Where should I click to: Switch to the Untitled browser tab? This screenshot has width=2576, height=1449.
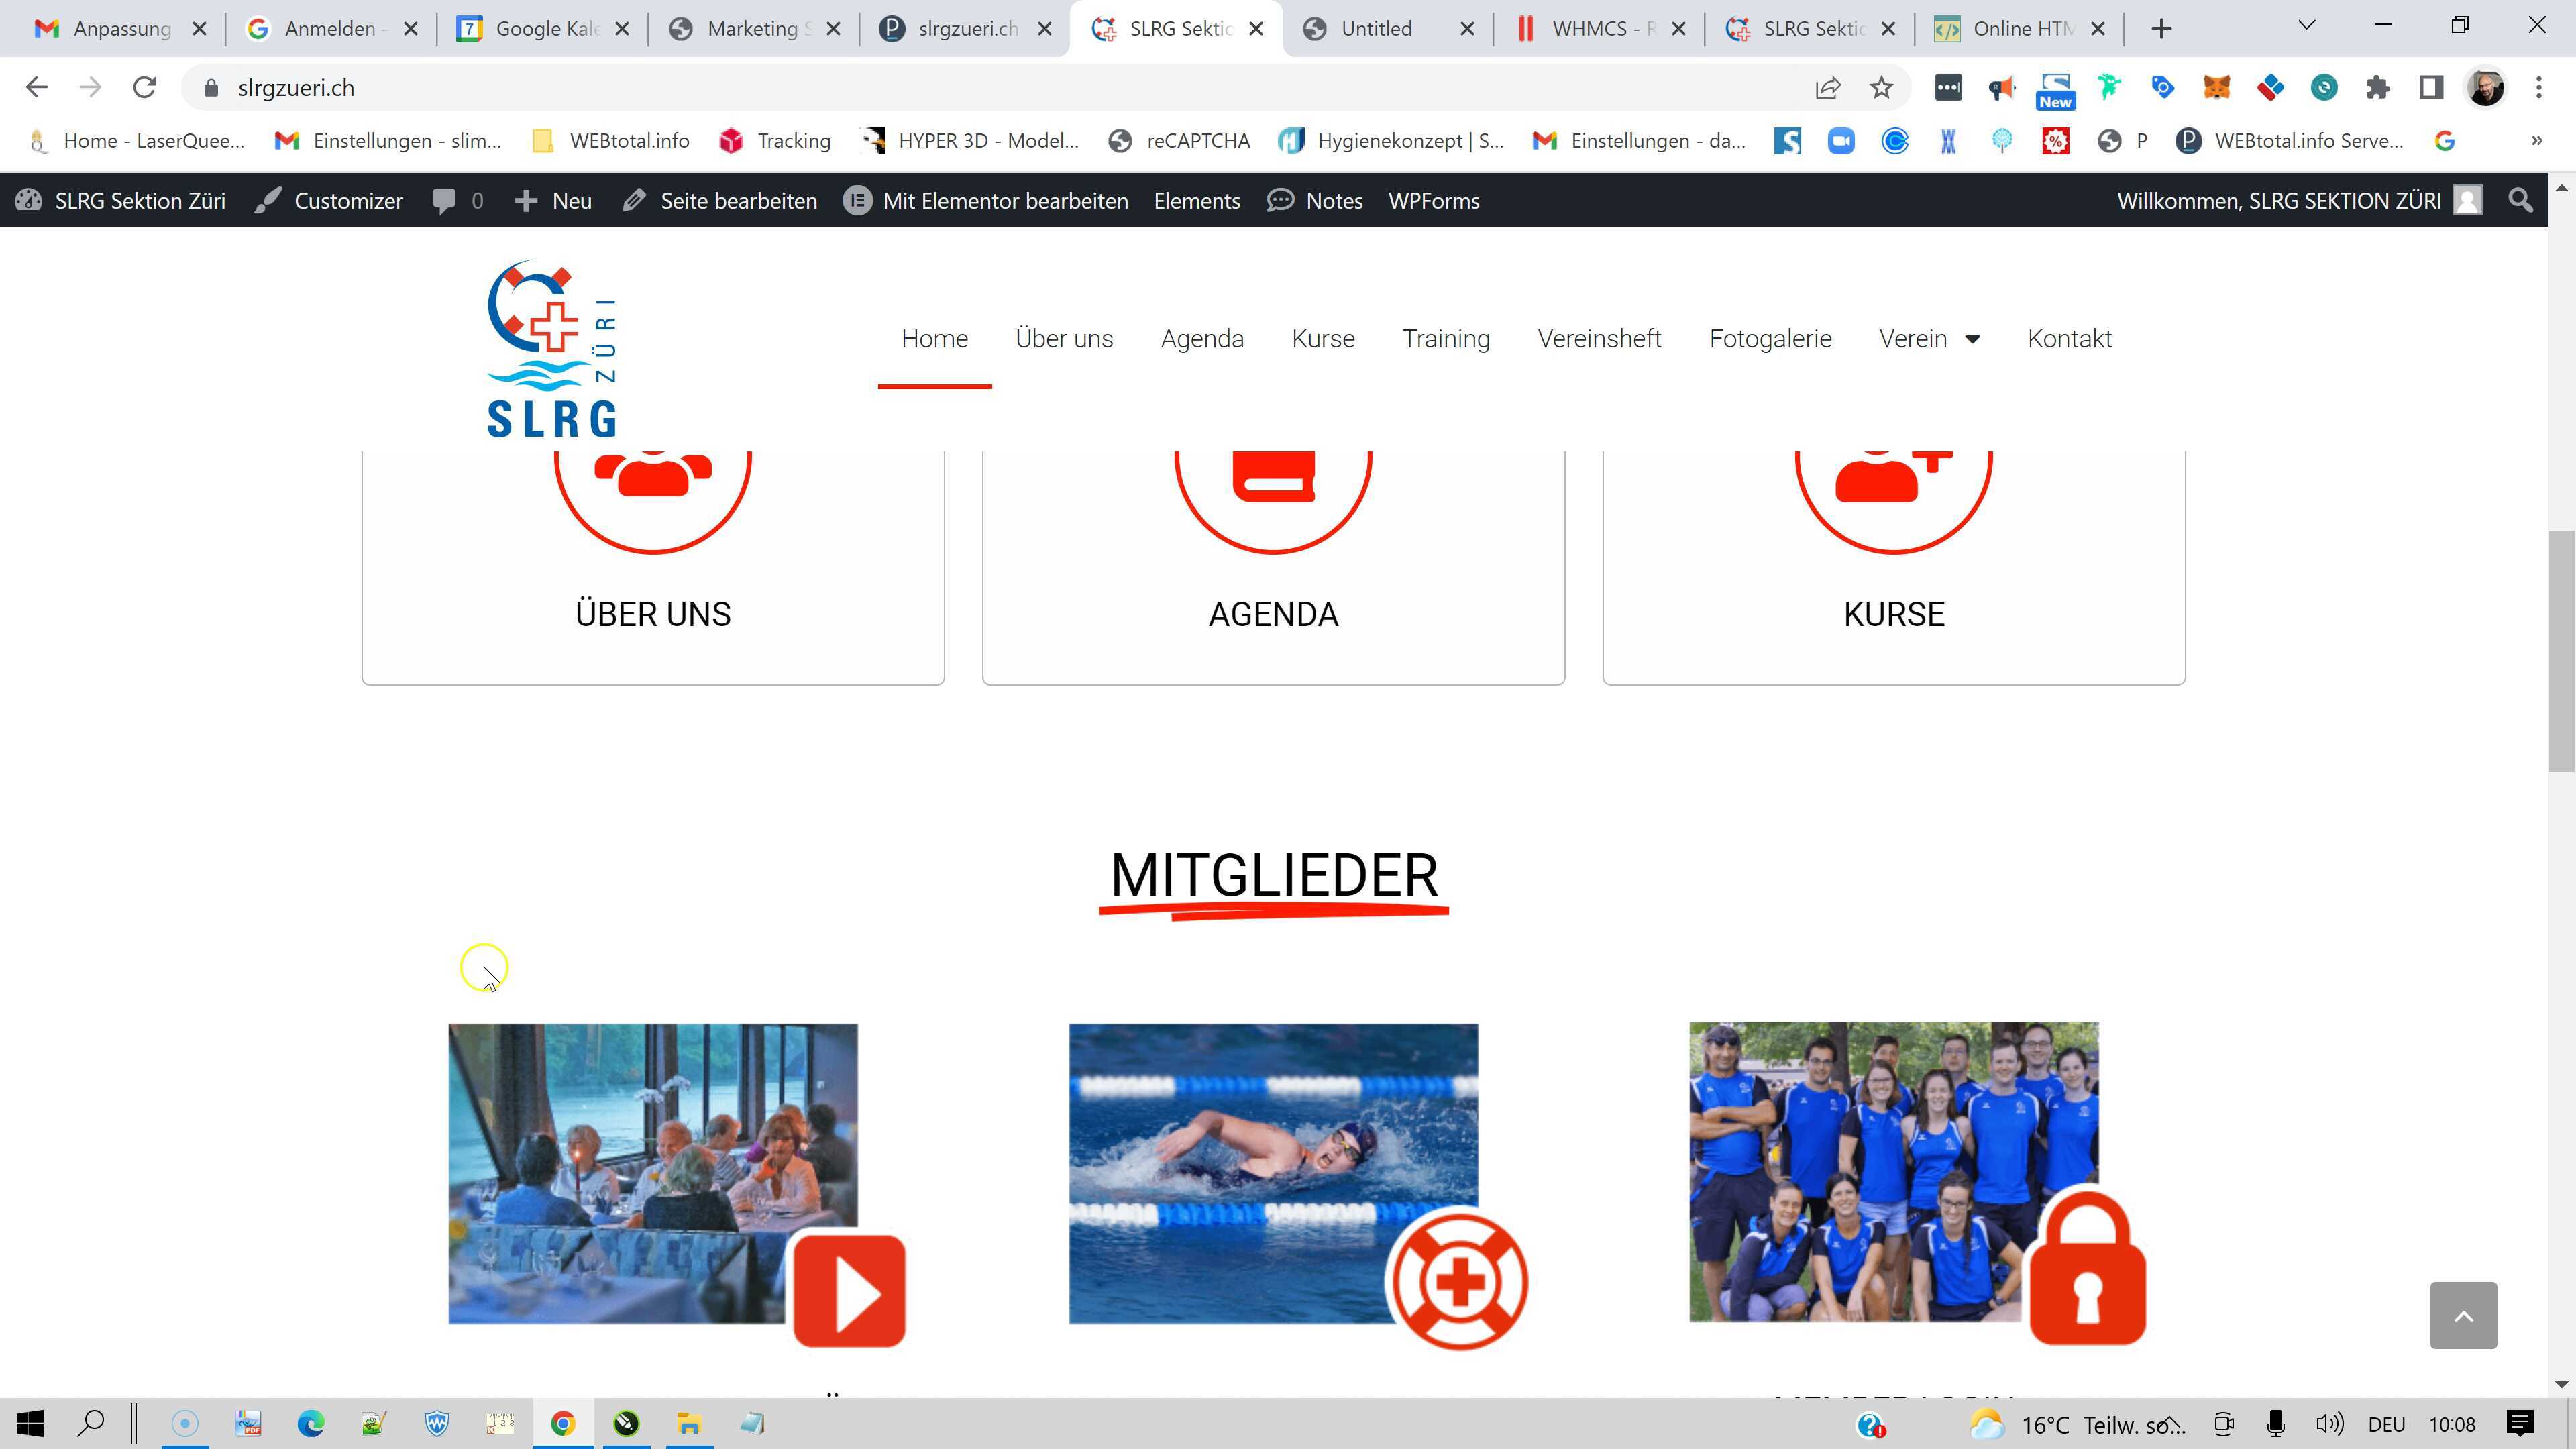coord(1377,28)
